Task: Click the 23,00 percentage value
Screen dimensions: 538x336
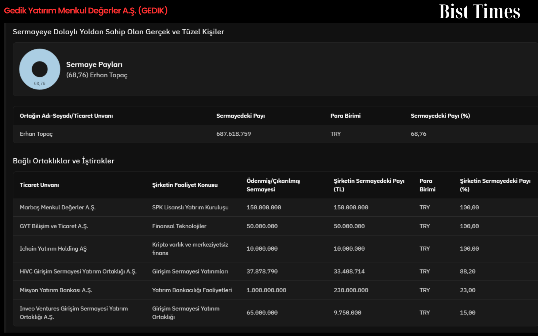Action: pyautogui.click(x=467, y=290)
